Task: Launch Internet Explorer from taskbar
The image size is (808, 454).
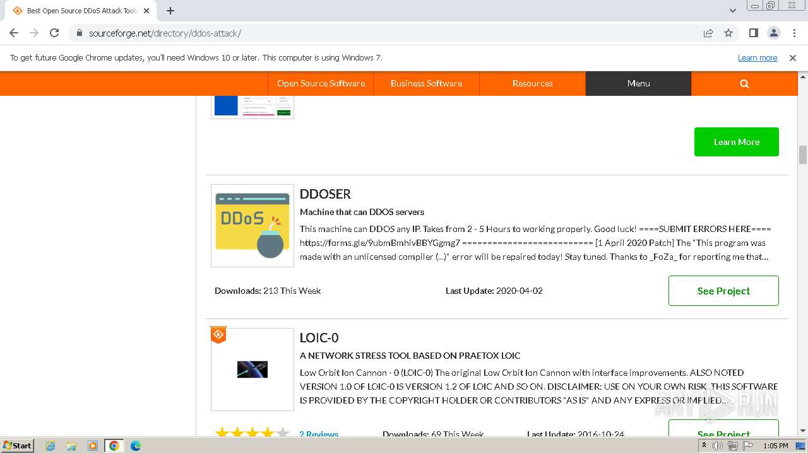Action: tap(50, 446)
